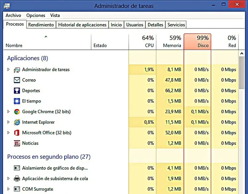Select the Procesos tab

click(15, 24)
